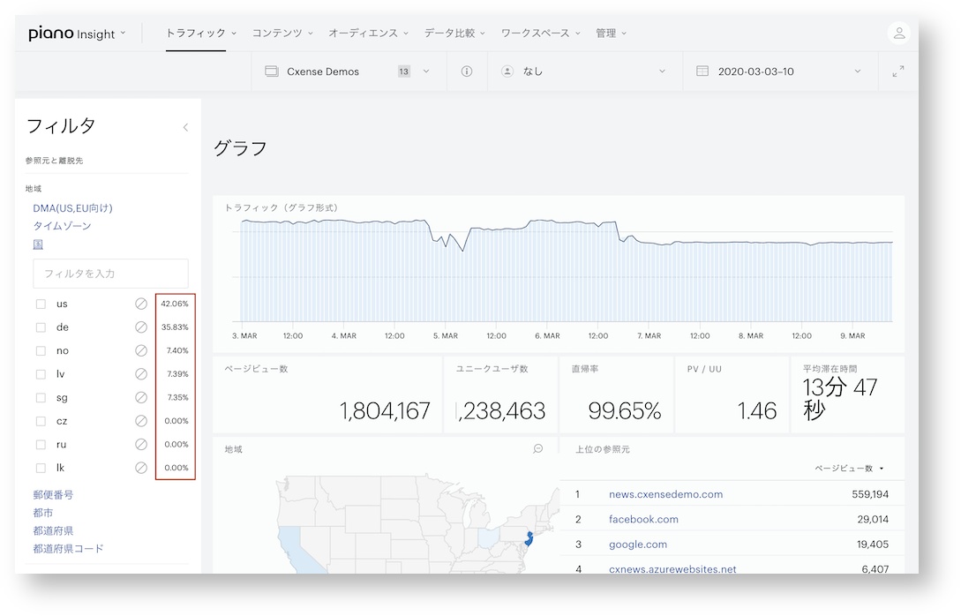Open google.com referrer link
The image size is (961, 616).
(x=638, y=545)
